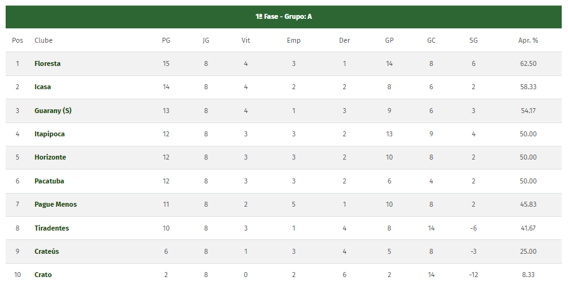Select the Clube column header
The height and width of the screenshot is (284, 568).
click(x=43, y=40)
